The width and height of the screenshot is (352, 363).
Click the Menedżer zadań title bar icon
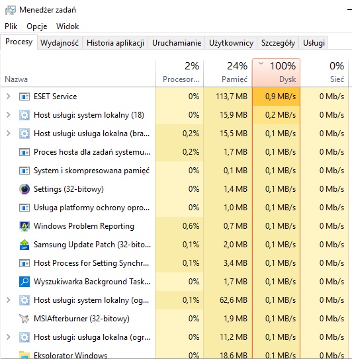pos(10,10)
